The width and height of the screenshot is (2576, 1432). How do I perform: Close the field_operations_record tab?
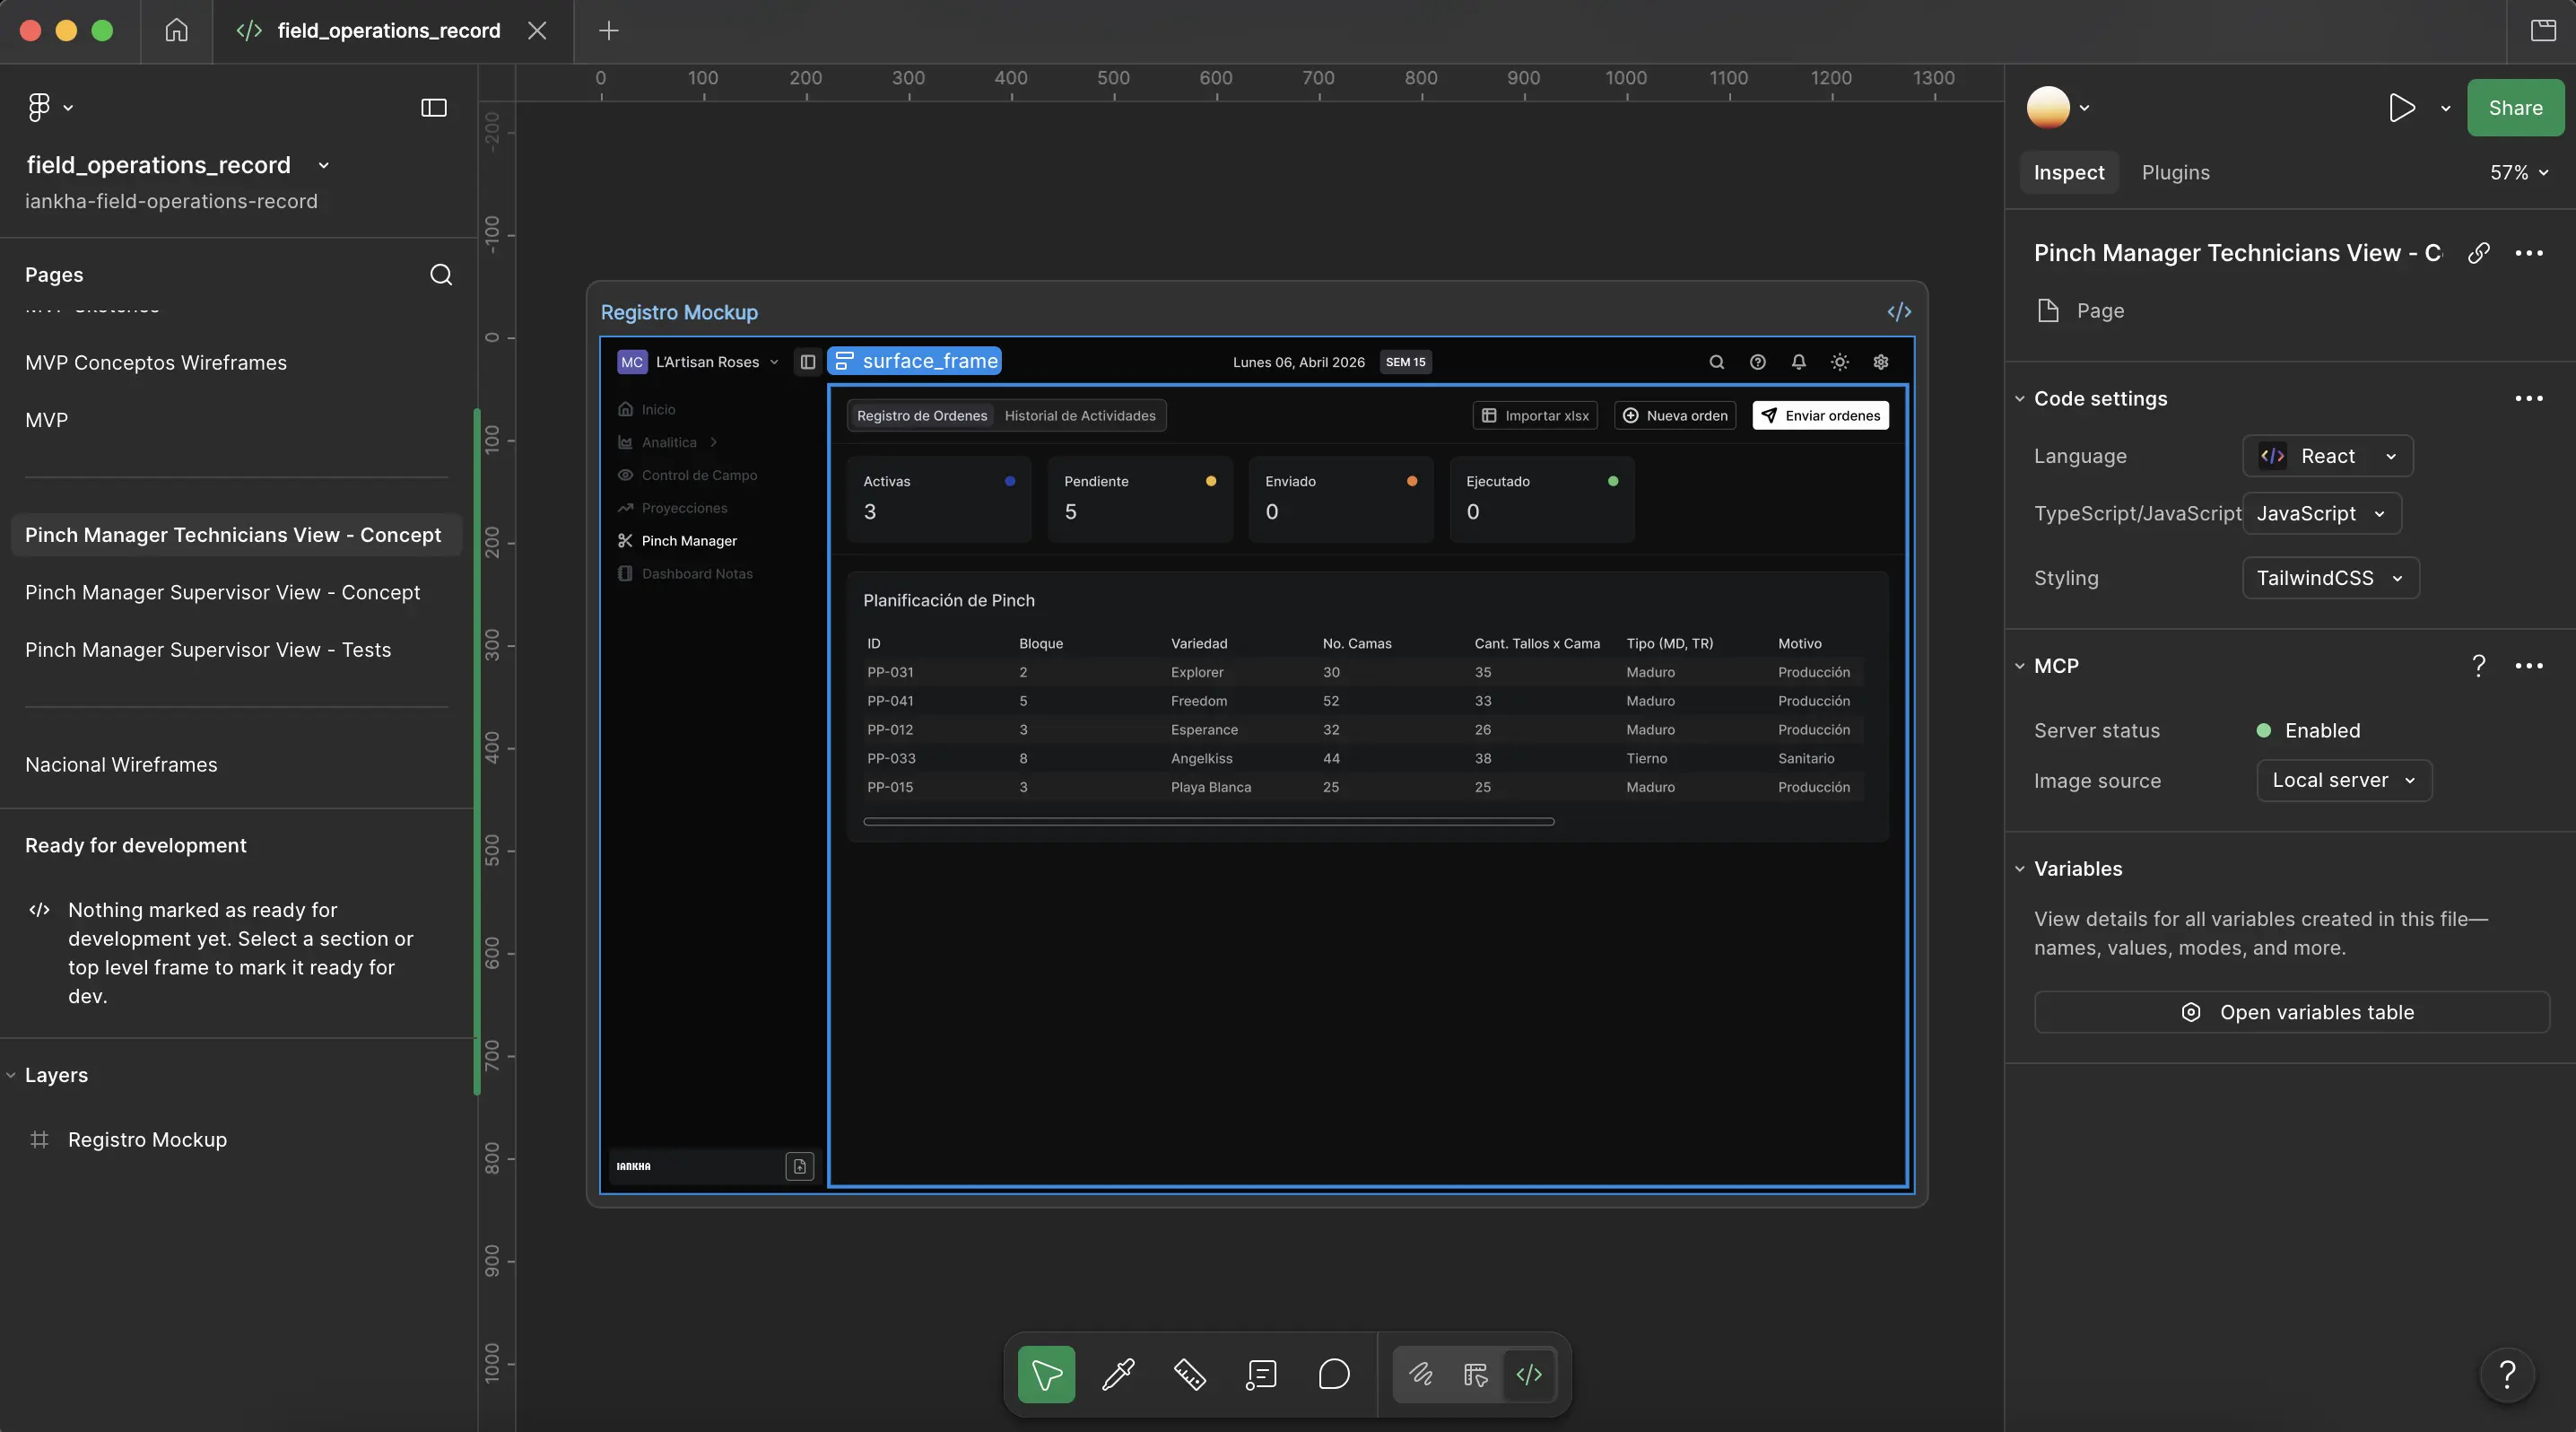click(537, 30)
